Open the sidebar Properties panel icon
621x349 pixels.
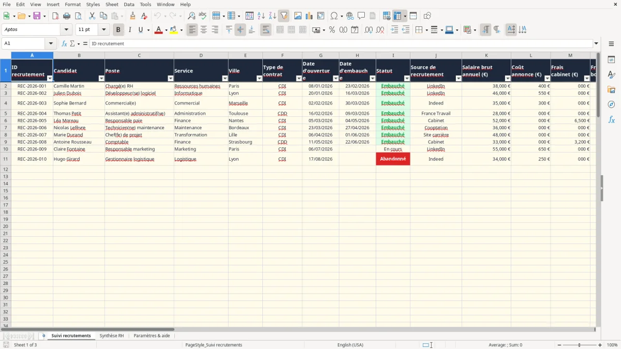click(611, 60)
